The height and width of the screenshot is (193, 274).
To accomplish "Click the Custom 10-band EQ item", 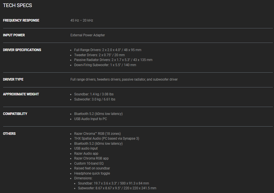I will tap(89, 163).
